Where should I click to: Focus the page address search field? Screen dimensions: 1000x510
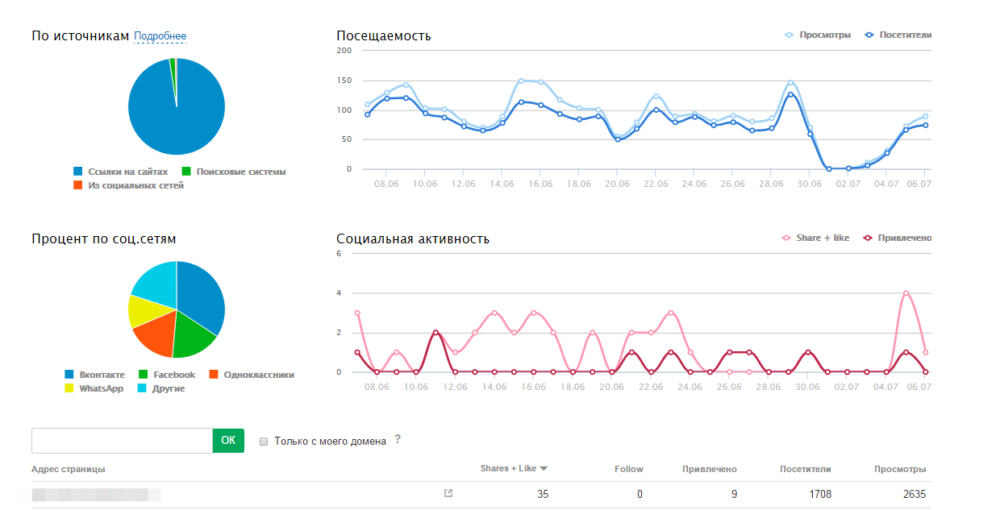[x=122, y=441]
